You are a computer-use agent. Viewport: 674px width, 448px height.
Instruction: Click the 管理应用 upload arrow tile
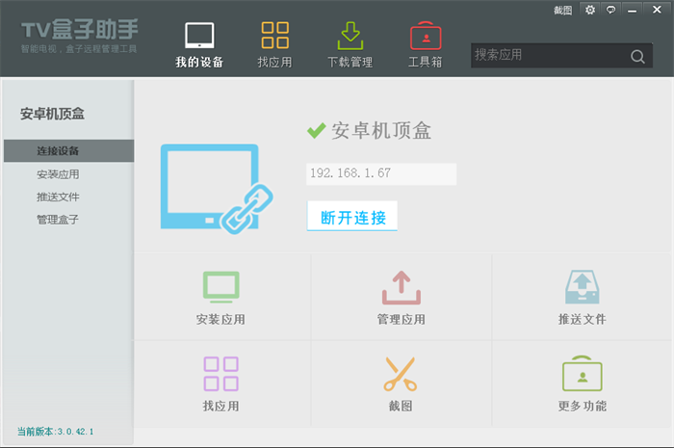click(402, 298)
